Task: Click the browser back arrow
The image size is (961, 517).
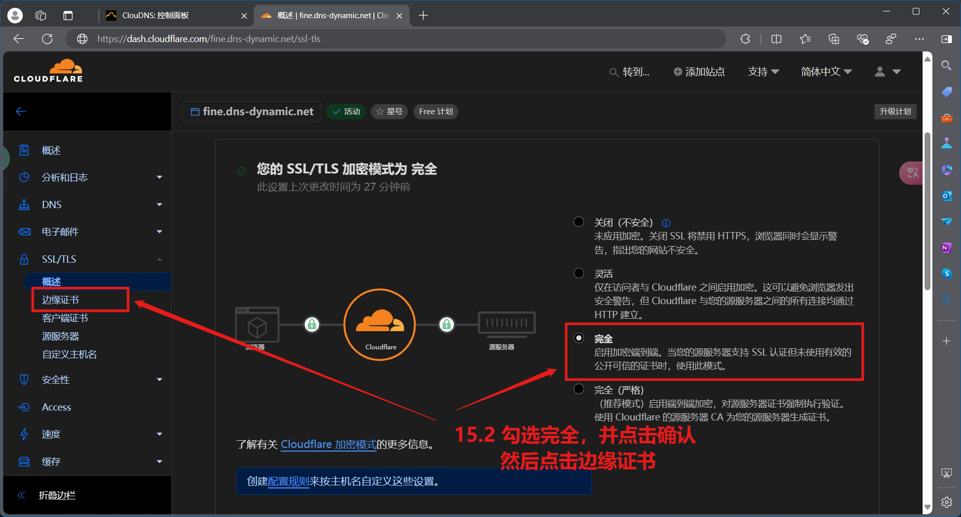Action: coord(19,39)
